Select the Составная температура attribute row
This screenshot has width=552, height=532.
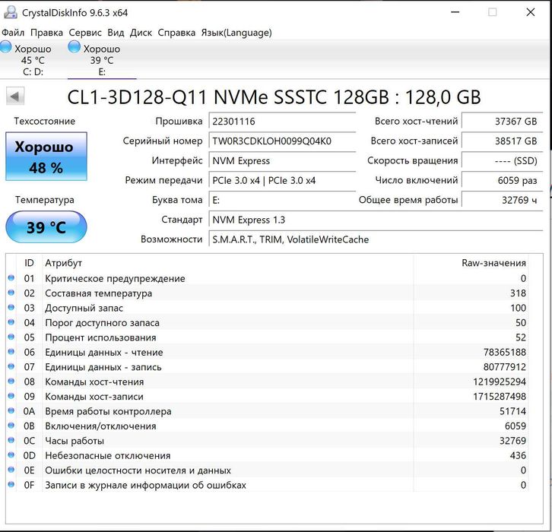[x=267, y=293]
